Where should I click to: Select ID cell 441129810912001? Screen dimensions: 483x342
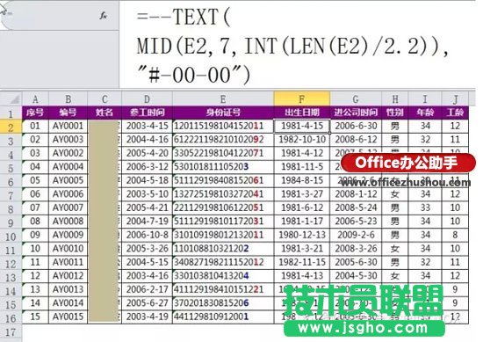pos(223,317)
